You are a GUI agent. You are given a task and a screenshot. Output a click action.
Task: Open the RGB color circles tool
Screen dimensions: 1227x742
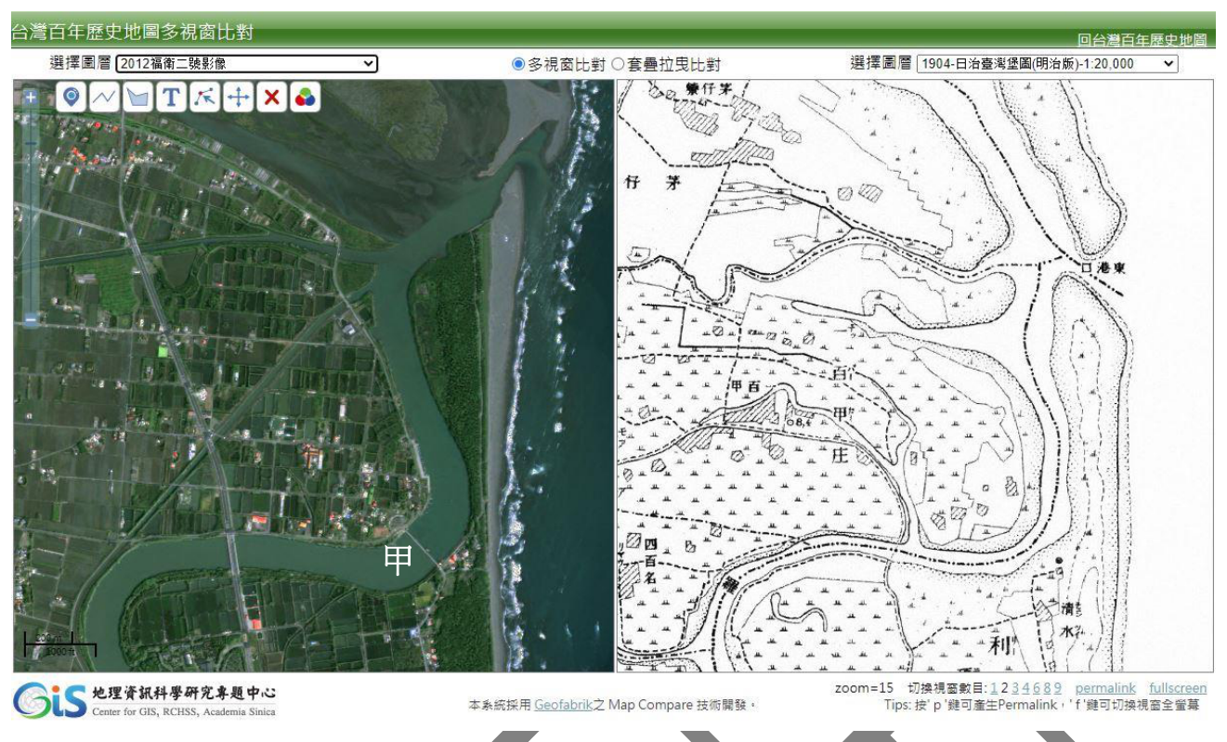(x=305, y=97)
